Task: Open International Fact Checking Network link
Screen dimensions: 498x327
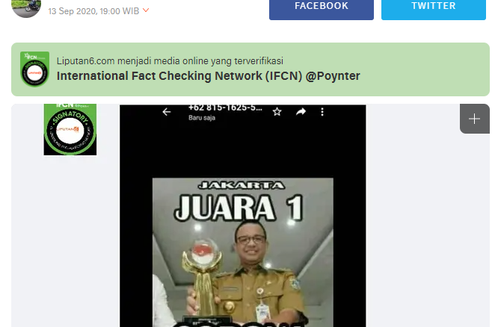Action: [209, 76]
